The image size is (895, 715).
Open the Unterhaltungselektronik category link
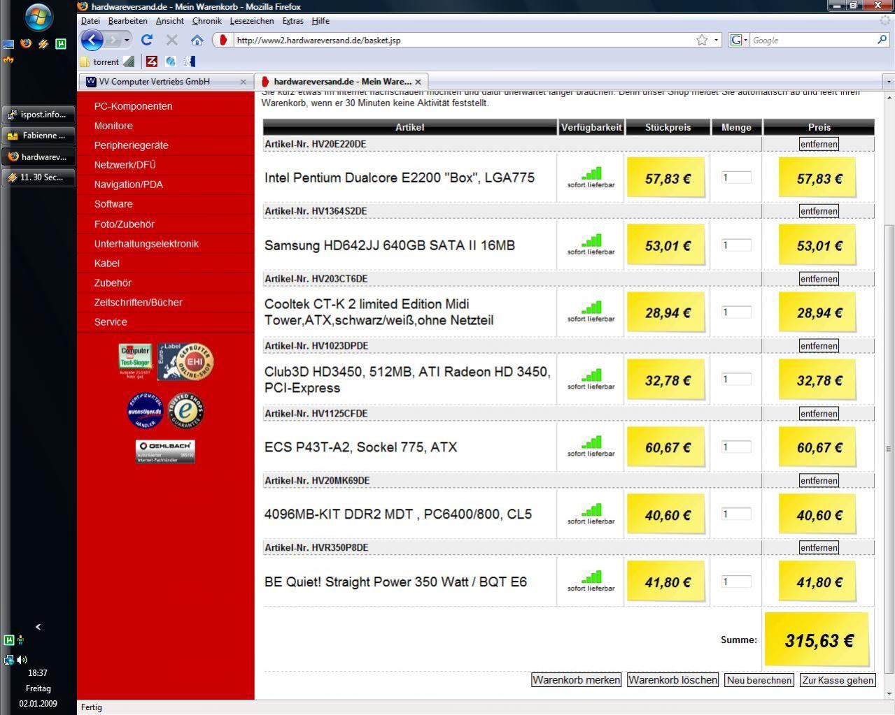146,244
